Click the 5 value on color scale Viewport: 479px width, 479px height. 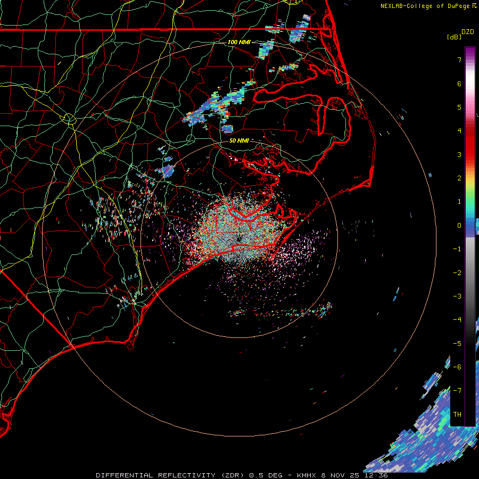point(459,107)
